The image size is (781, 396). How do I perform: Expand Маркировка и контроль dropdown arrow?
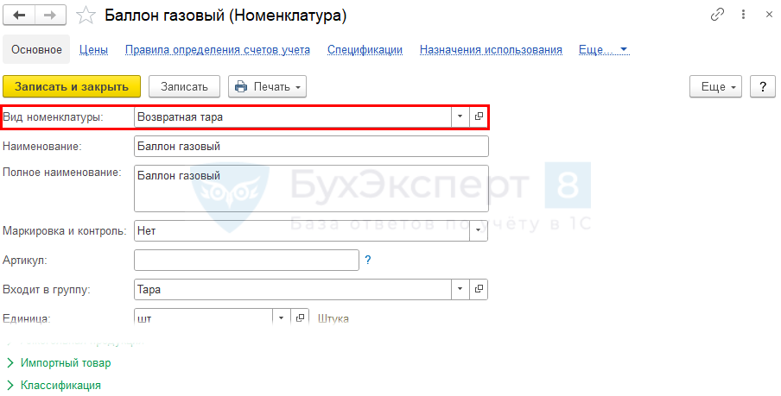click(x=479, y=231)
